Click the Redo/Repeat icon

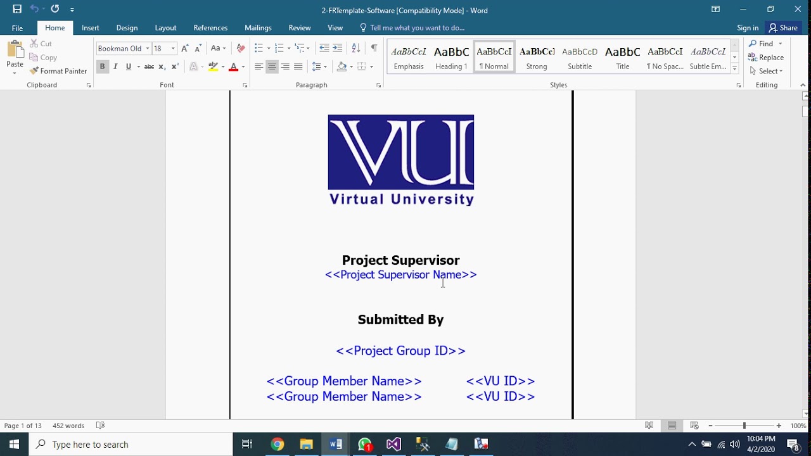[55, 9]
